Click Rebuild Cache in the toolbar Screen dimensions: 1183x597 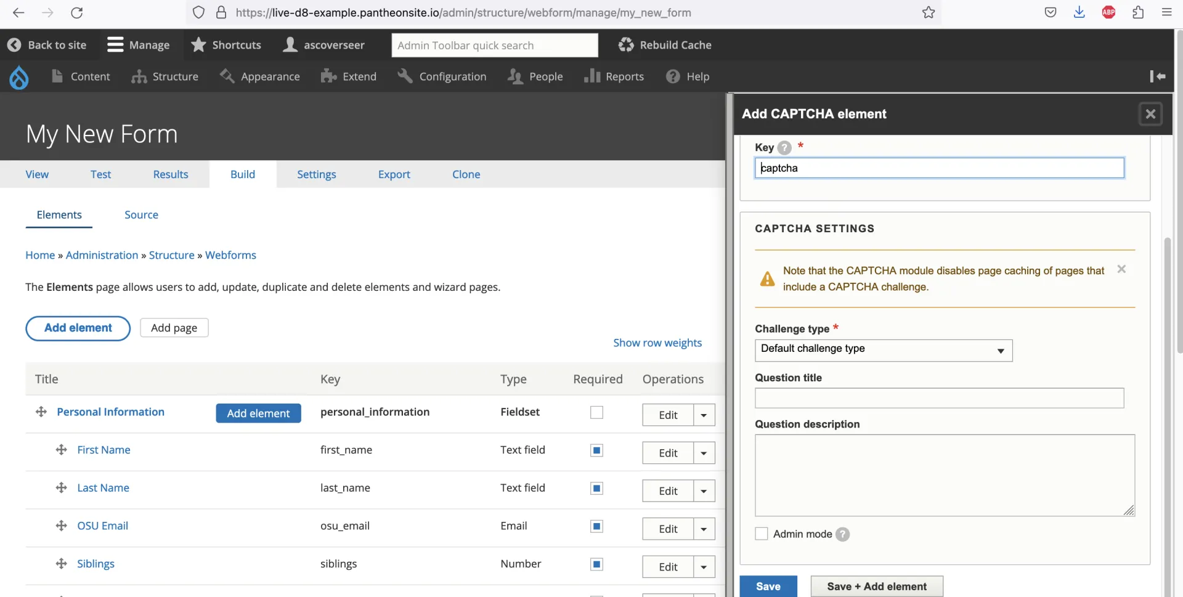click(x=665, y=45)
